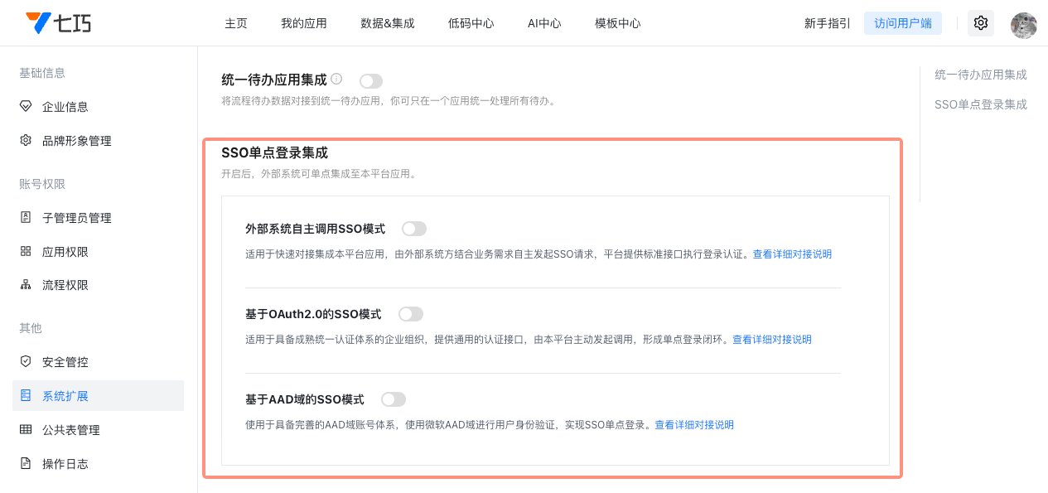Open the 数据&集成 menu
The height and width of the screenshot is (493, 1048).
click(388, 23)
